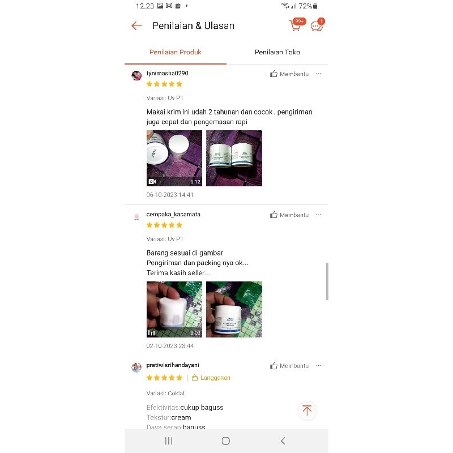Switch to Penilaian Toko tab

[x=277, y=52]
